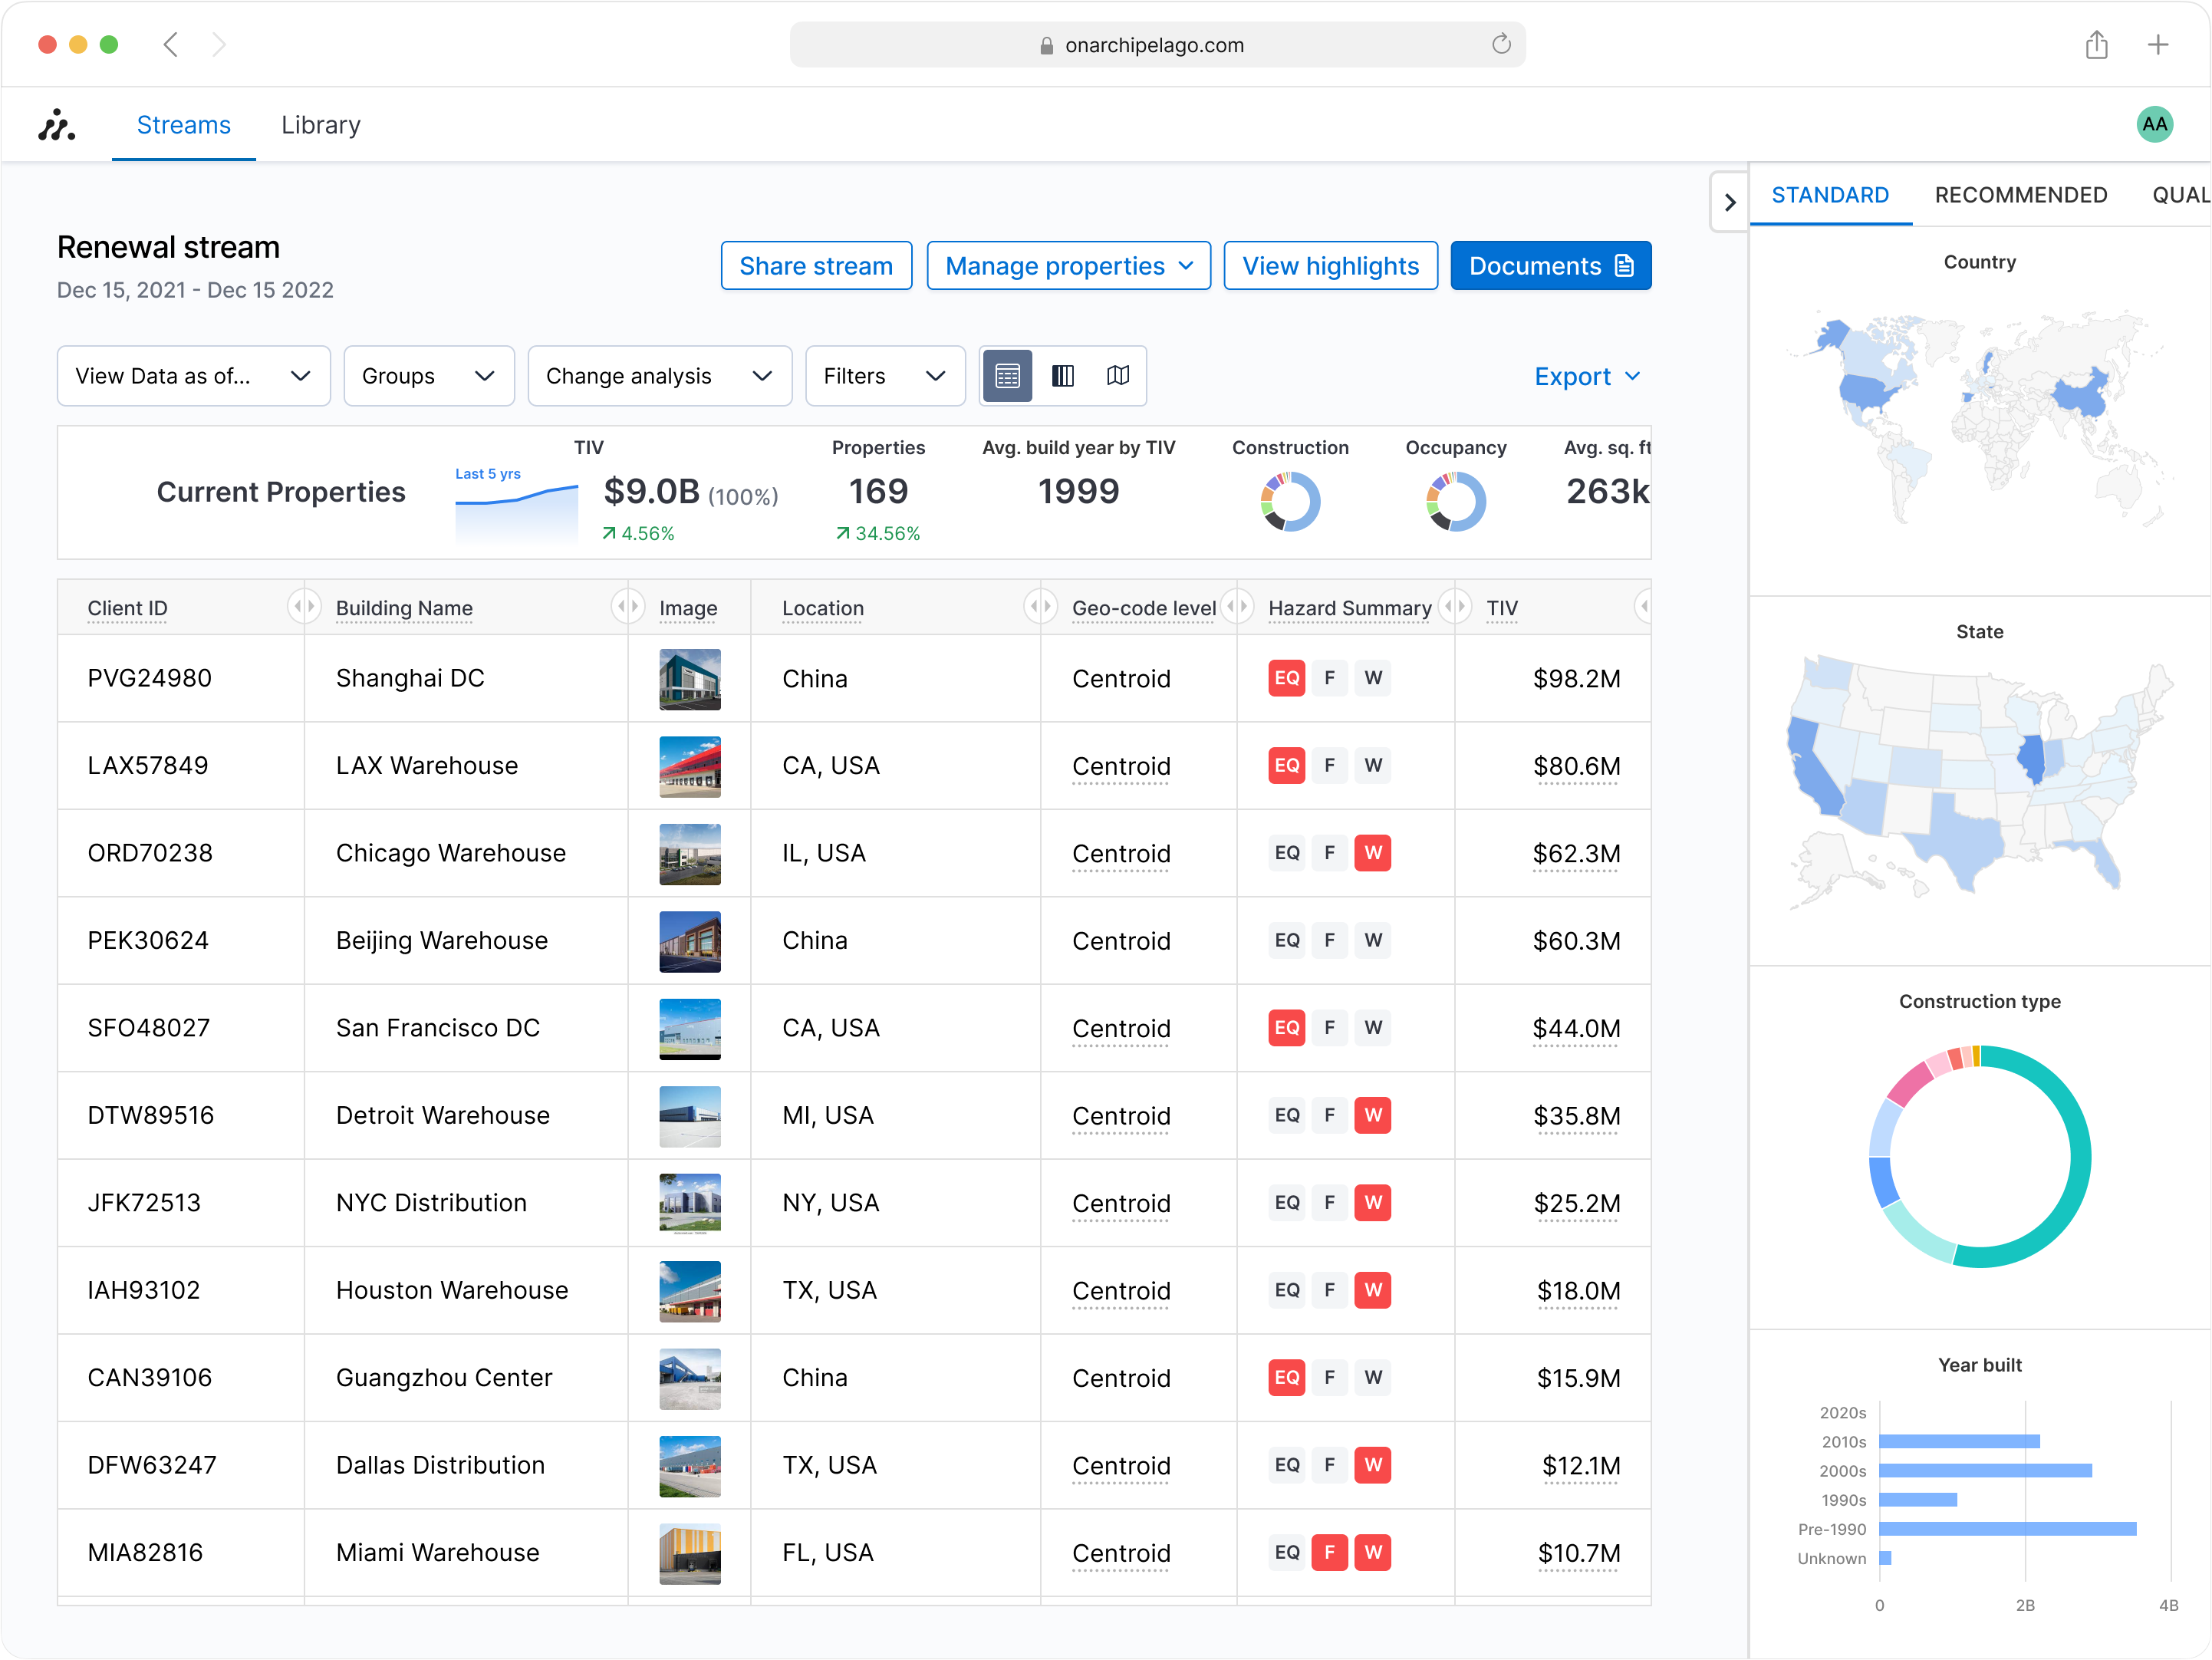2212x1660 pixels.
Task: Reload the page in address bar
Action: pyautogui.click(x=1500, y=45)
